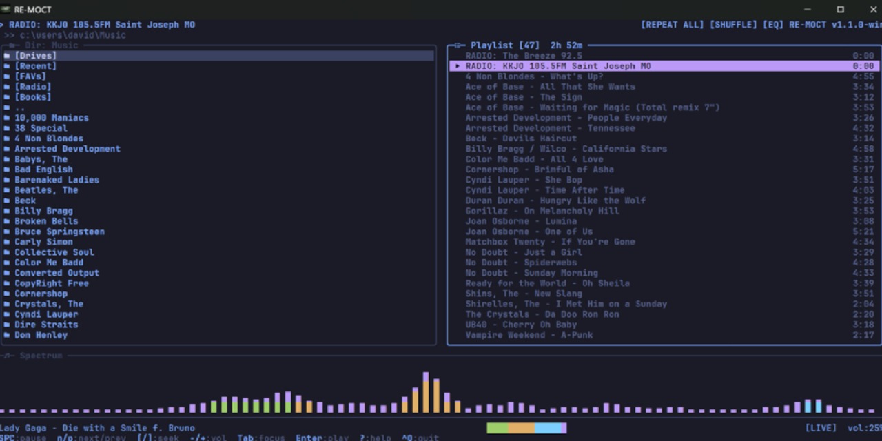
Task: Click the folder icon beside Dire Straits
Action: point(6,325)
